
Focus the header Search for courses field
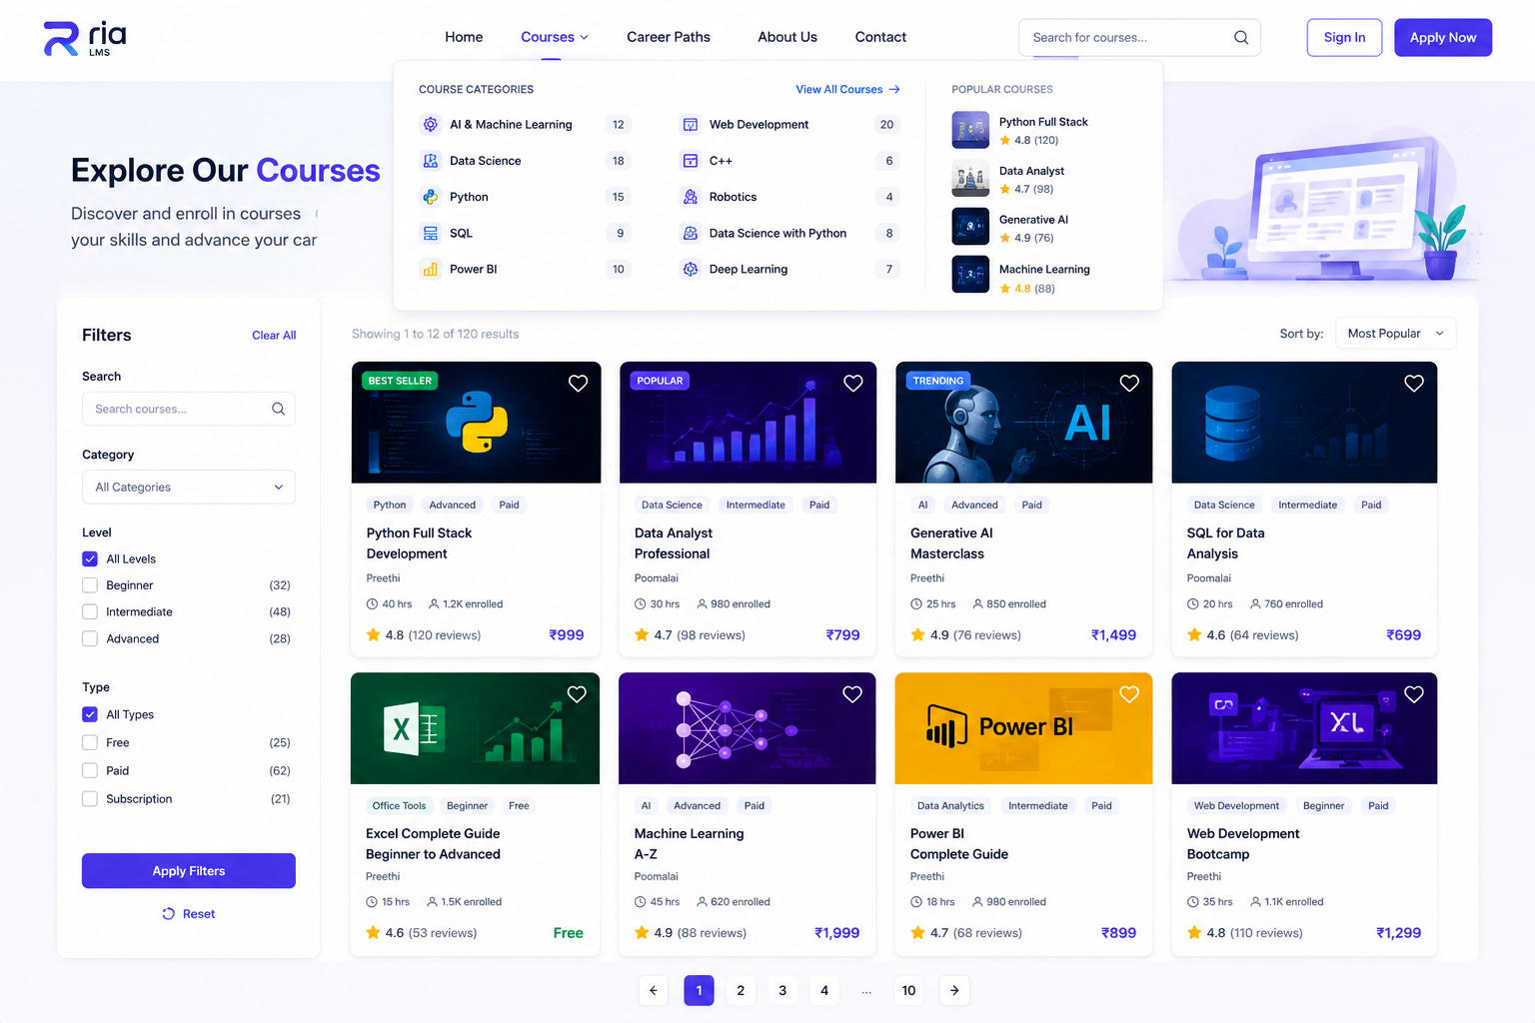[1139, 37]
